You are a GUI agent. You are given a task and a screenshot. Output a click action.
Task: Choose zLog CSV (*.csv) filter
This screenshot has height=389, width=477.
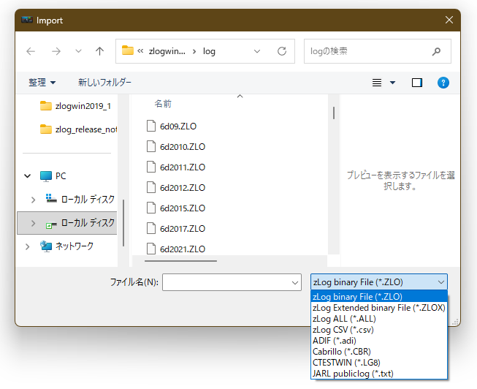click(x=378, y=330)
